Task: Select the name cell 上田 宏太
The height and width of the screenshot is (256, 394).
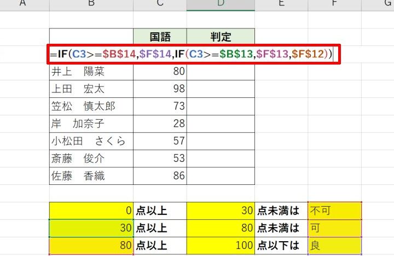Action: point(91,89)
